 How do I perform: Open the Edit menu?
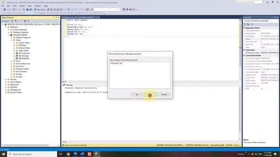pos(8,6)
